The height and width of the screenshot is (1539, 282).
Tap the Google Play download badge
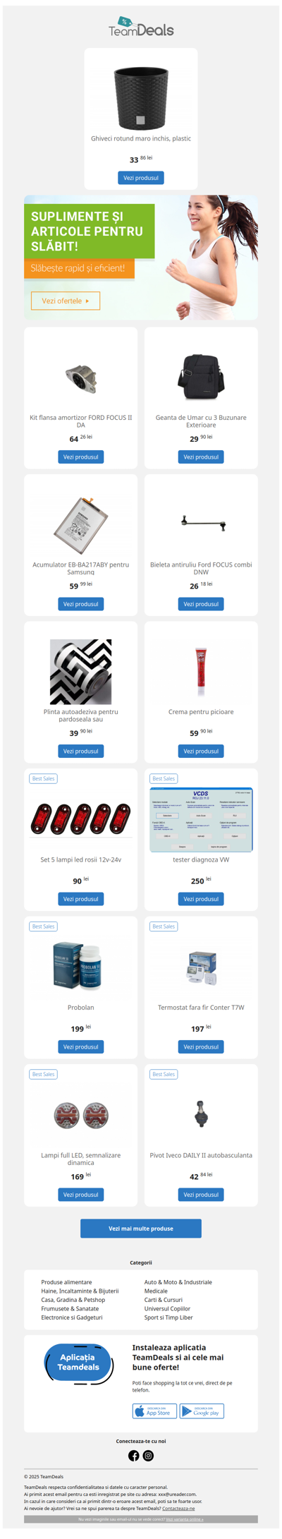pos(202,1411)
